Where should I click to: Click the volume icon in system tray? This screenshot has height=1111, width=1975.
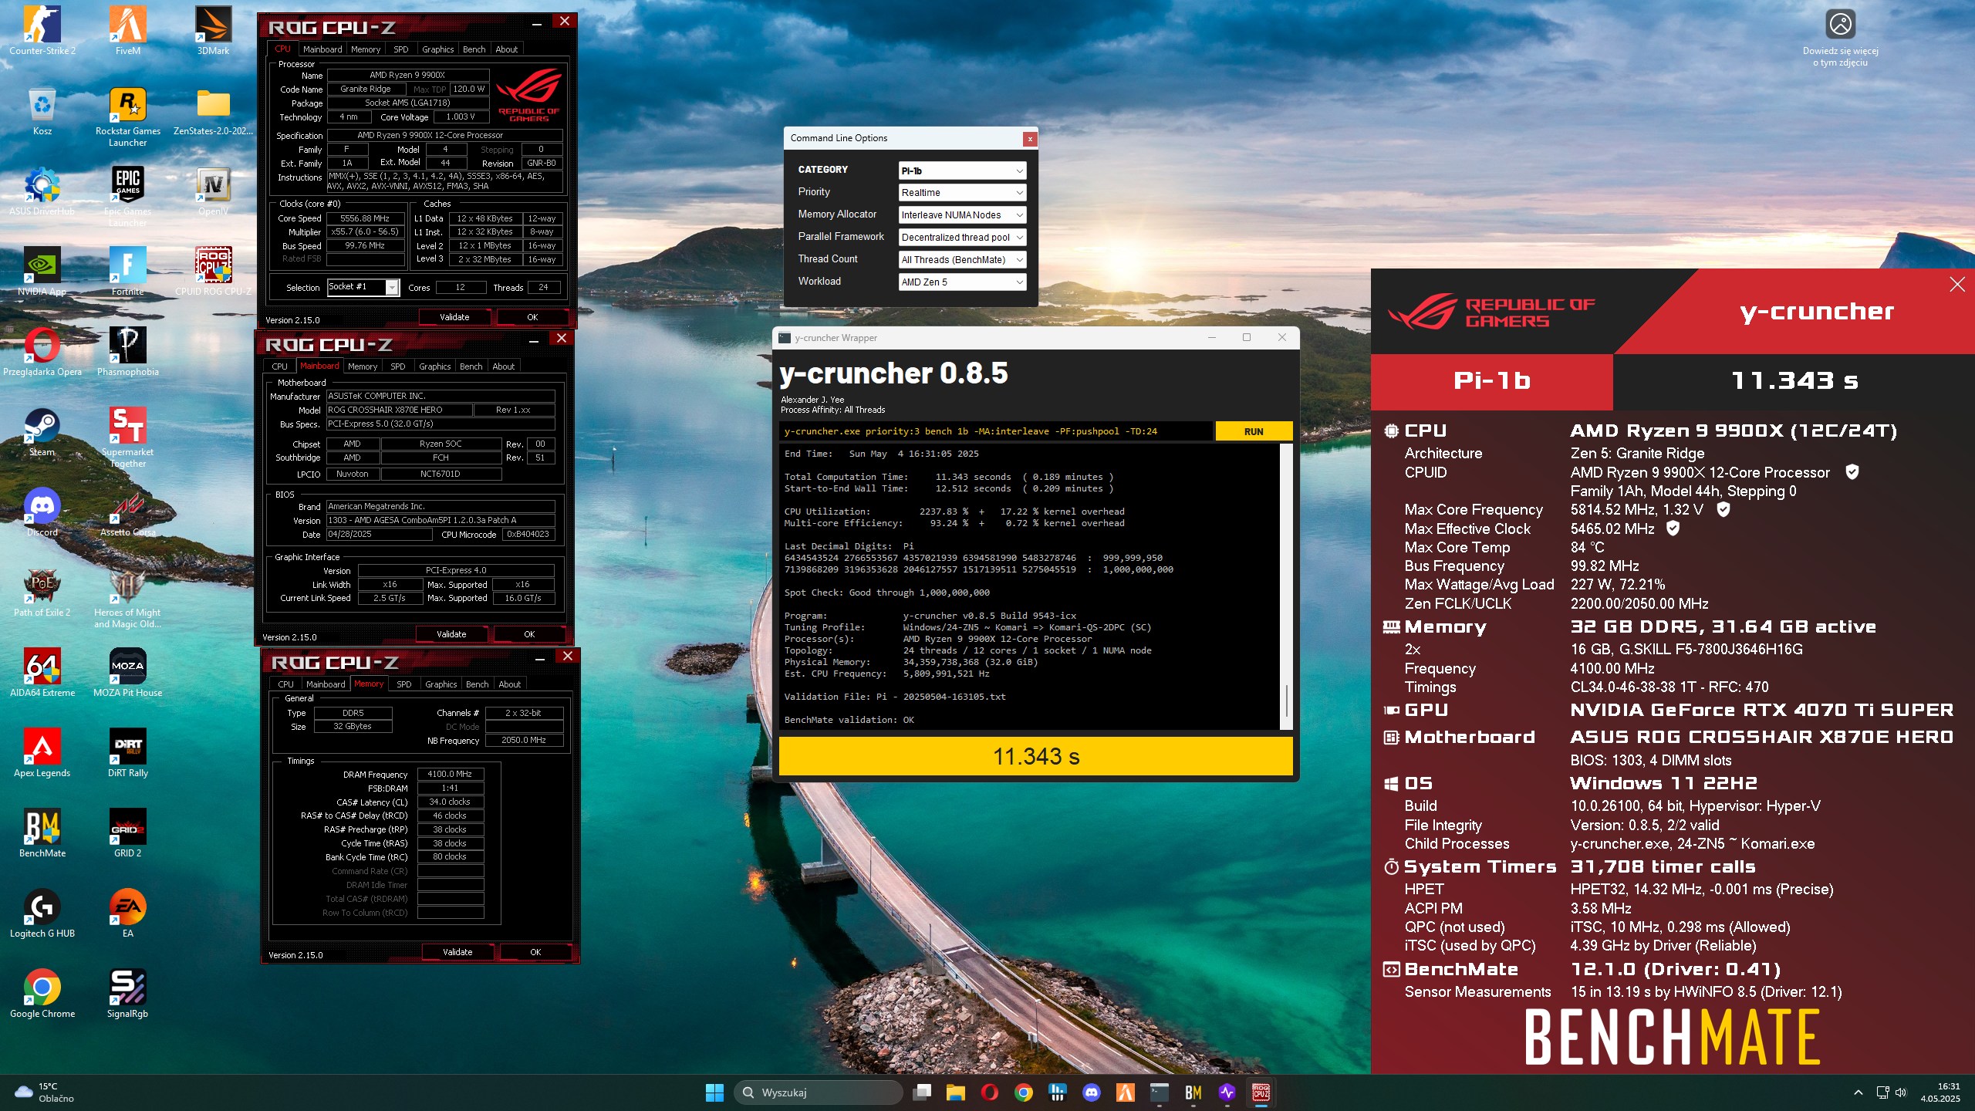click(x=1900, y=1092)
